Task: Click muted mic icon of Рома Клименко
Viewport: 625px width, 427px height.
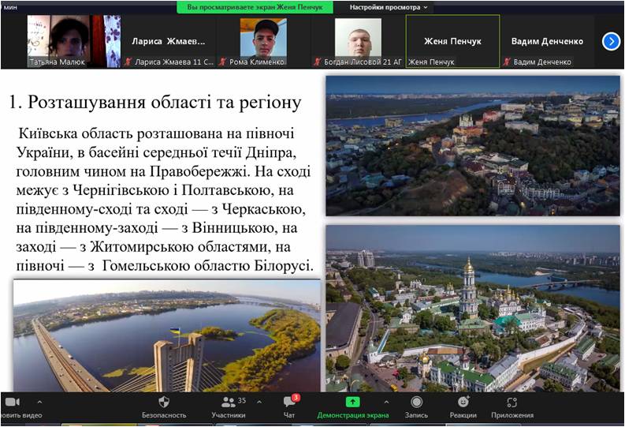Action: pos(223,62)
